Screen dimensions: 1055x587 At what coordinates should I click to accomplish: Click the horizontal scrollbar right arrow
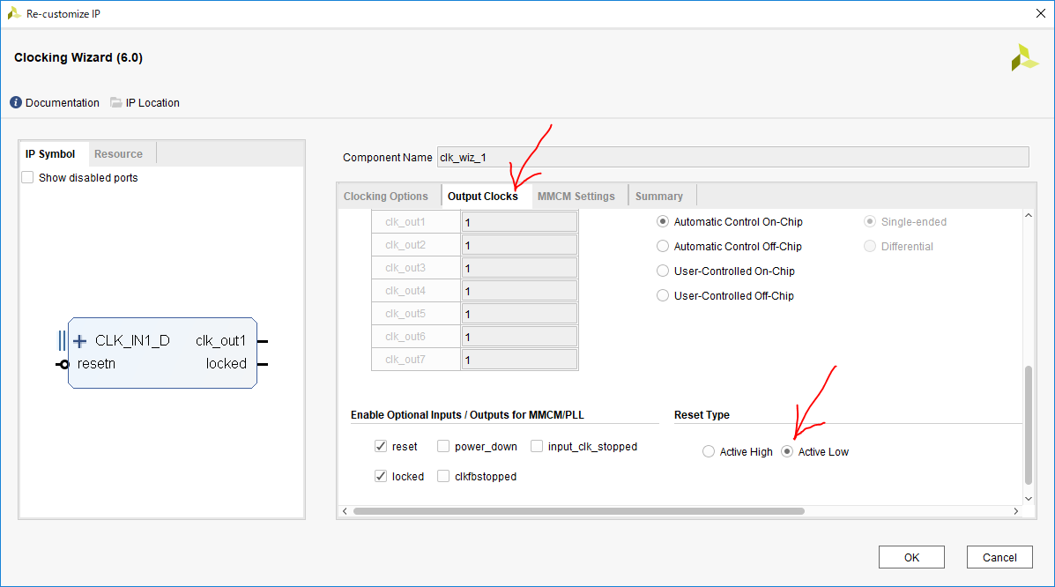[1015, 511]
